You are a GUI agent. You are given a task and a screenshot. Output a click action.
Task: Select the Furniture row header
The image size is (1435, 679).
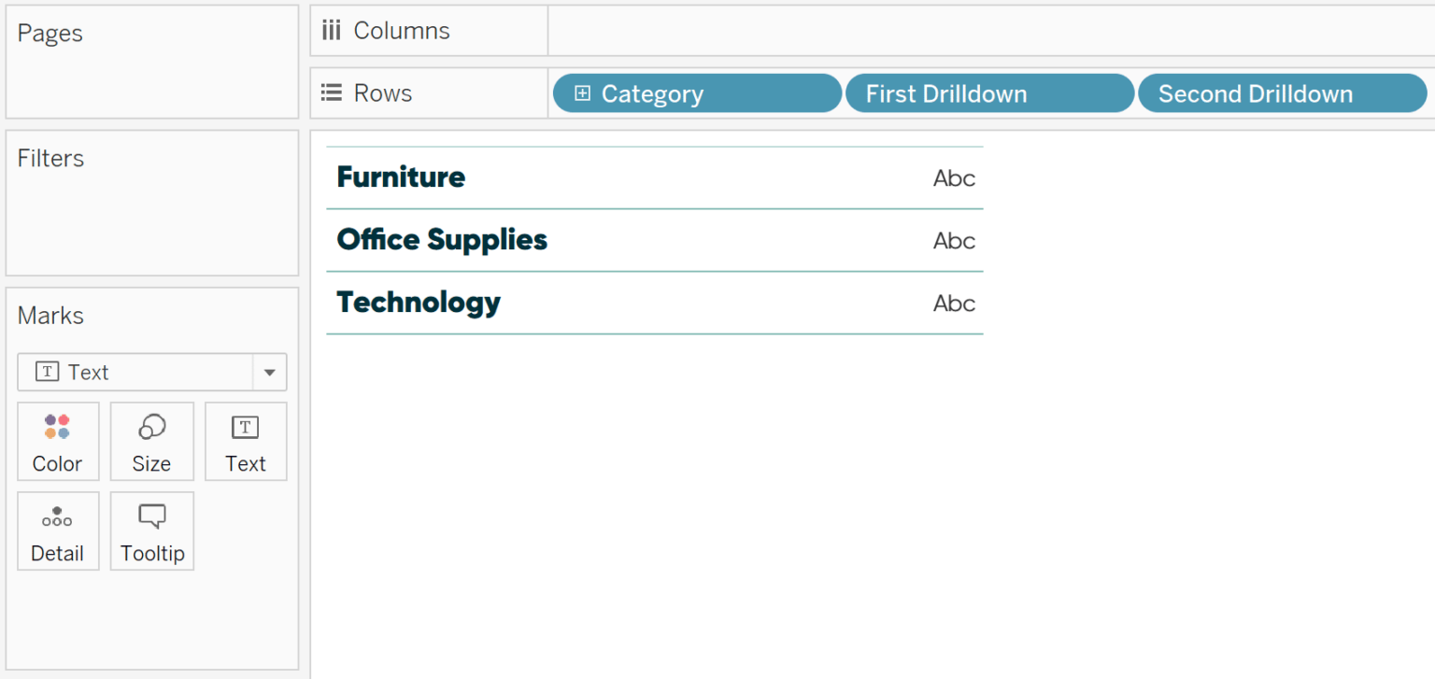[x=400, y=177]
